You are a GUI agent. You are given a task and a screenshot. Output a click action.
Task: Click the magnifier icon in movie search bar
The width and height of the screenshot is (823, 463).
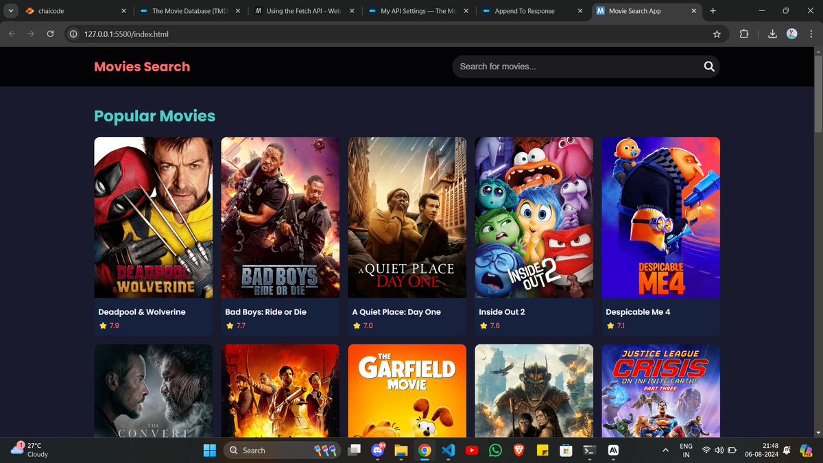(x=708, y=67)
